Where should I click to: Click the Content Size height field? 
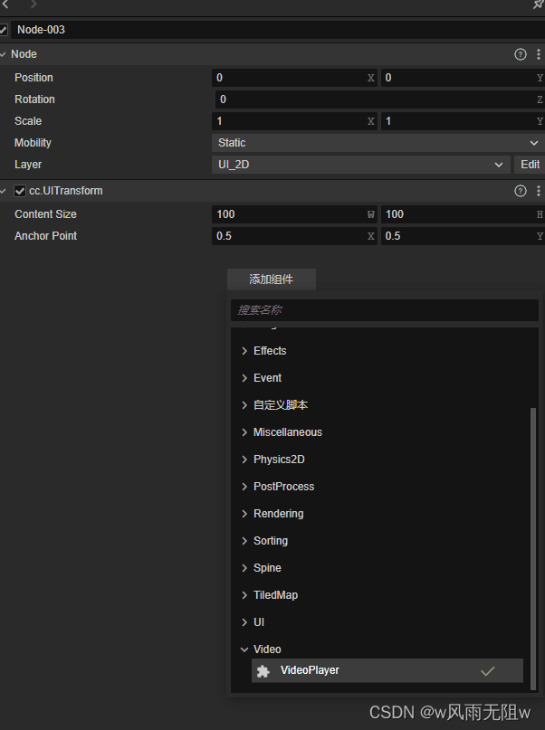click(x=463, y=214)
